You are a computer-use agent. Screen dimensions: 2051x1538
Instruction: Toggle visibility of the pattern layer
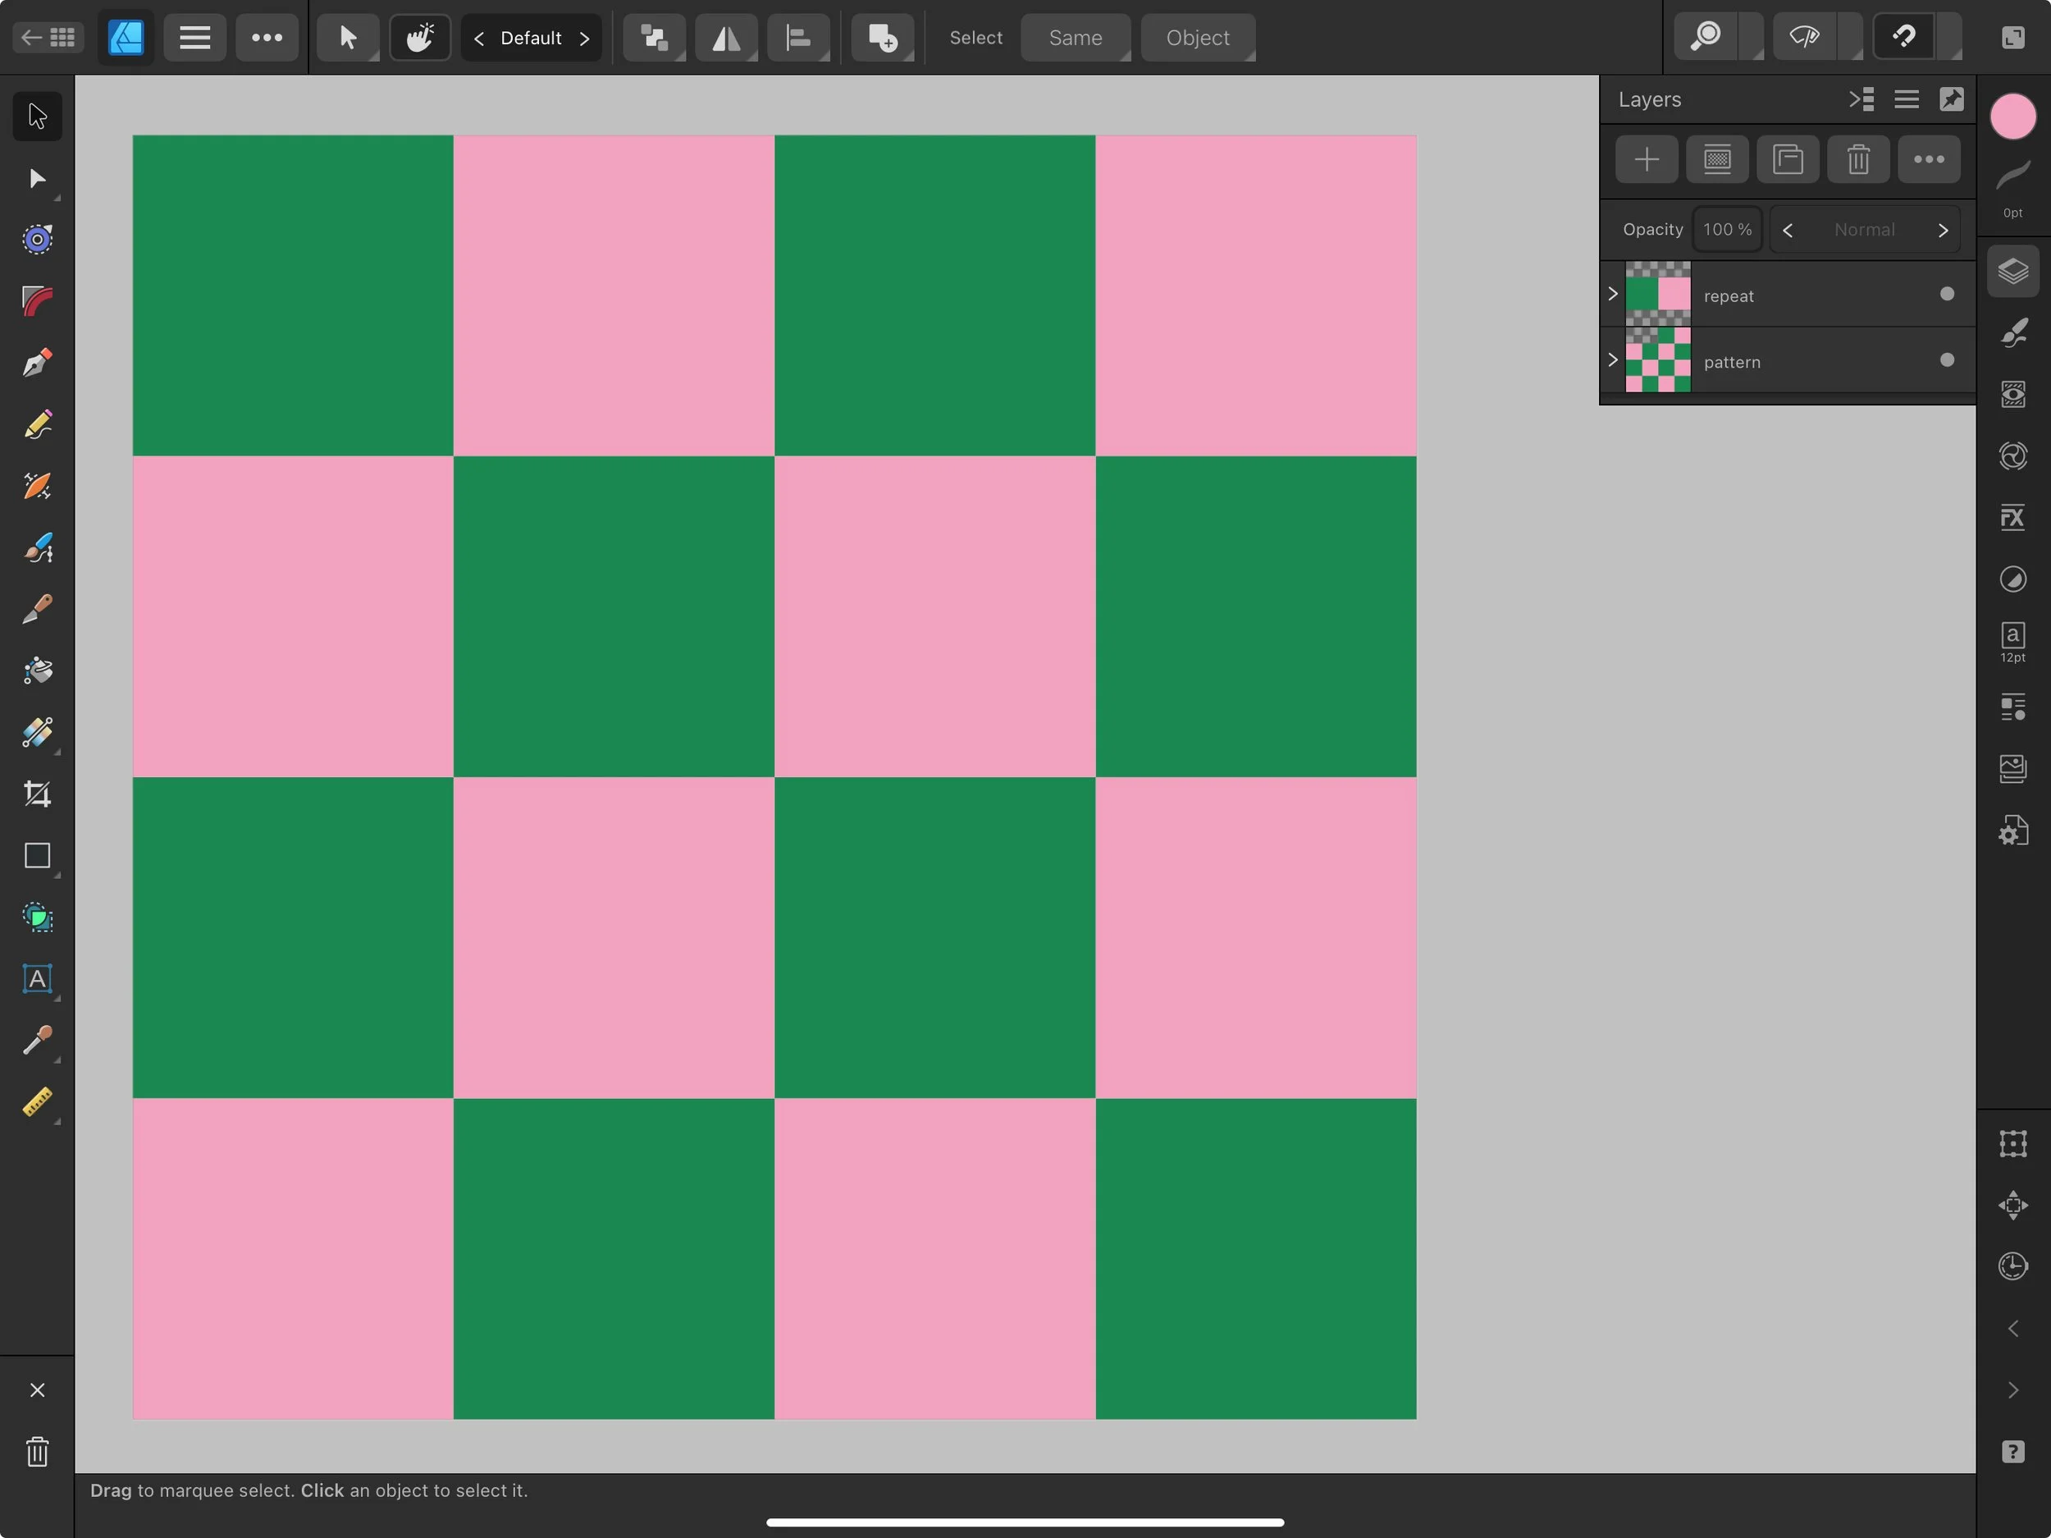[x=1947, y=361]
